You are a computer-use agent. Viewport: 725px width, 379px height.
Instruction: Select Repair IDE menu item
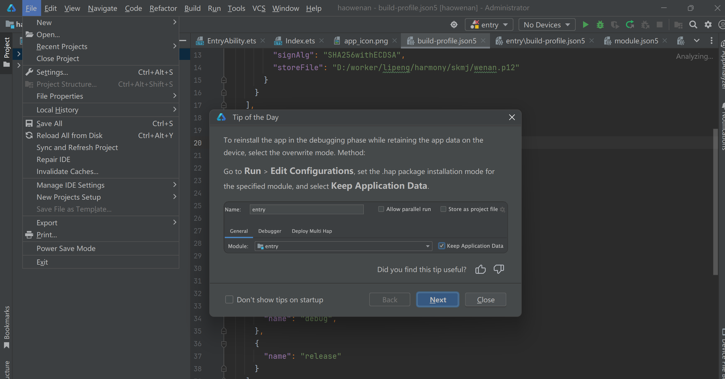tap(101, 159)
